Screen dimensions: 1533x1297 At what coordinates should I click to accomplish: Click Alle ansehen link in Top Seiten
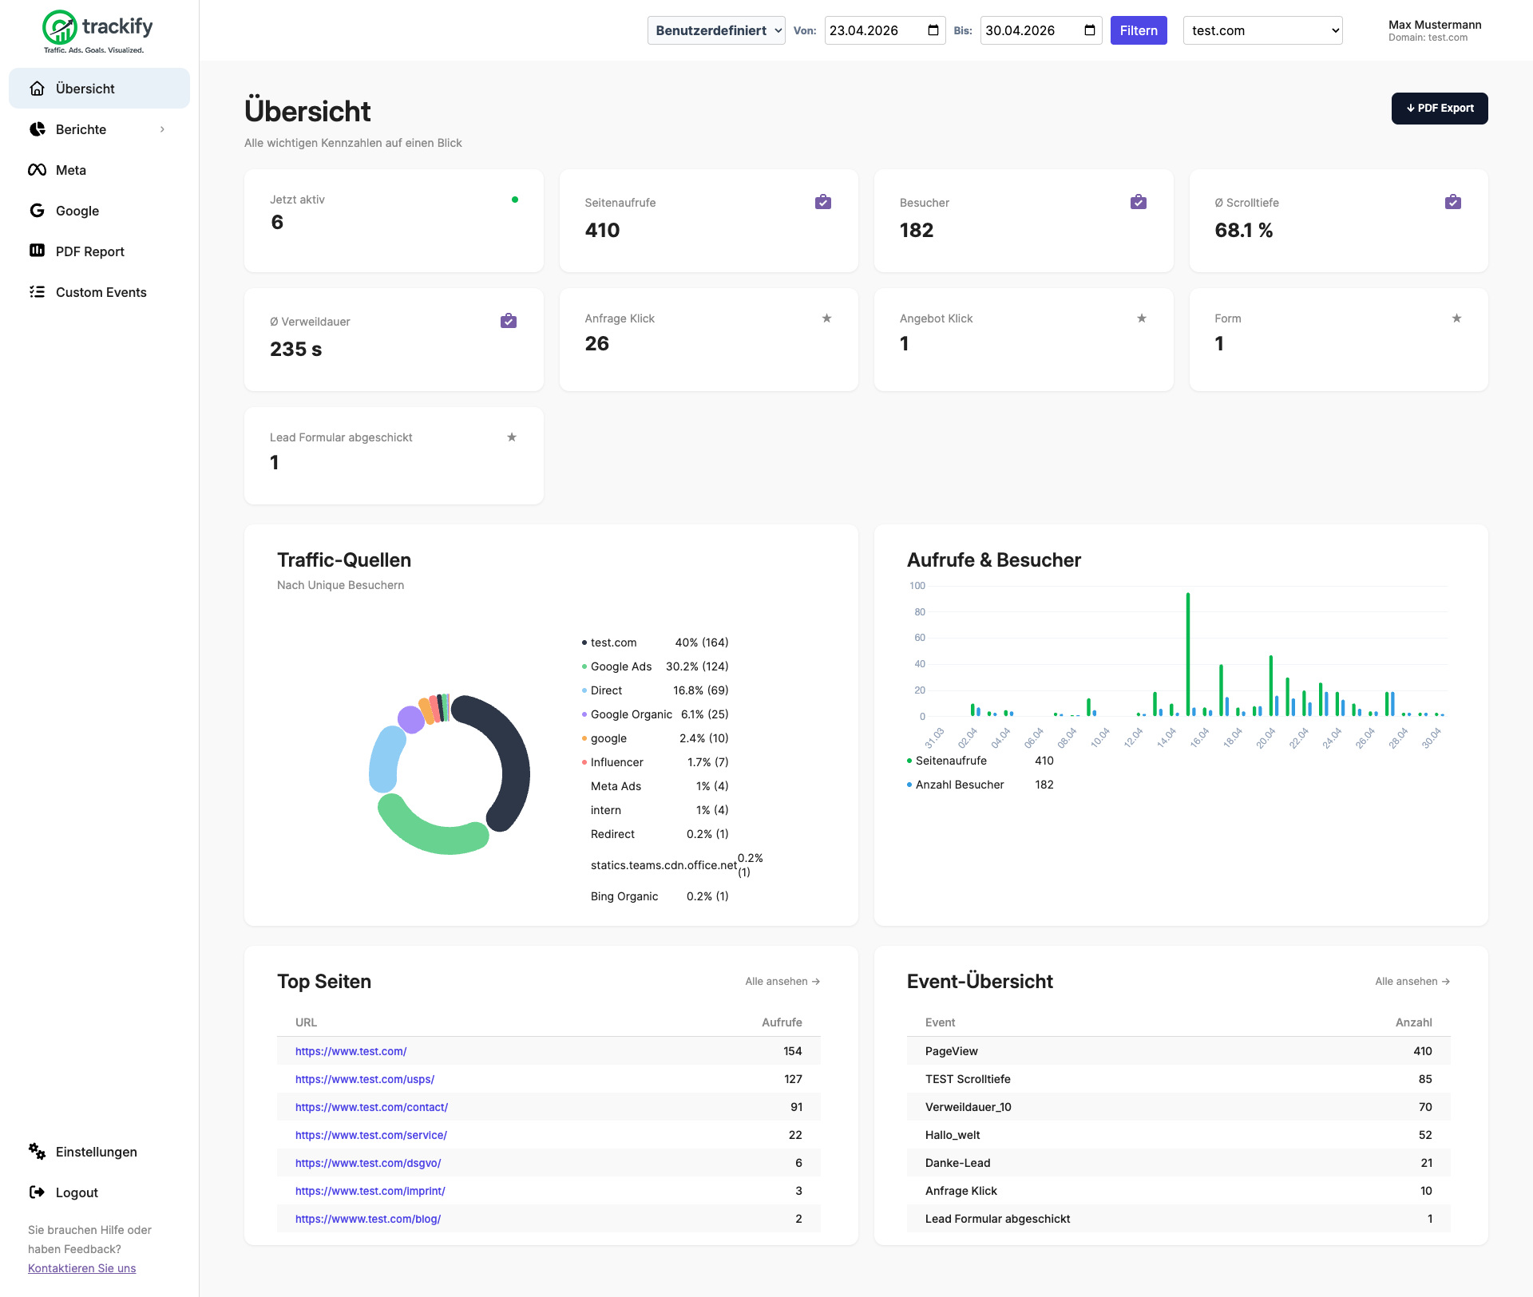782,981
